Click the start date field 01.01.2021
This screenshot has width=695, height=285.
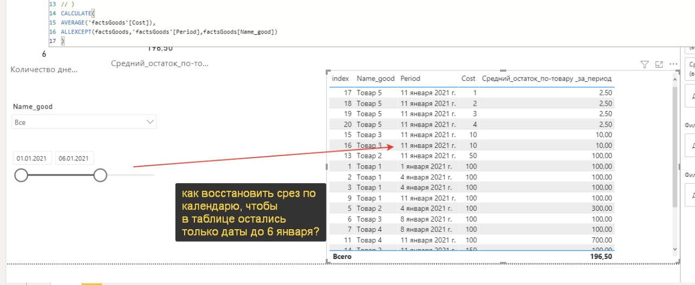coord(33,159)
